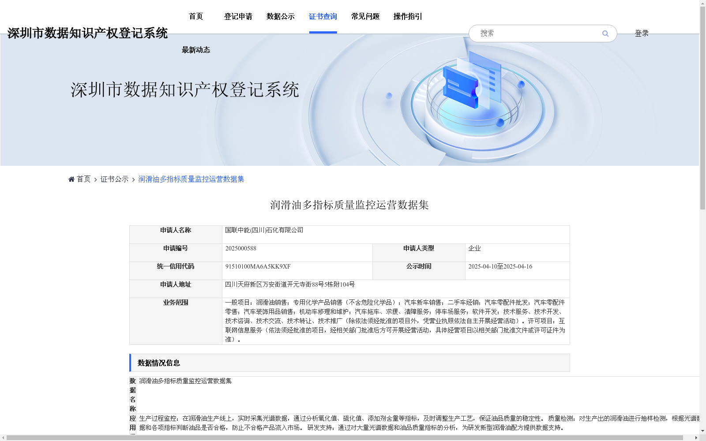The image size is (706, 441).
Task: Click applicant type value 企业
Action: click(x=474, y=248)
